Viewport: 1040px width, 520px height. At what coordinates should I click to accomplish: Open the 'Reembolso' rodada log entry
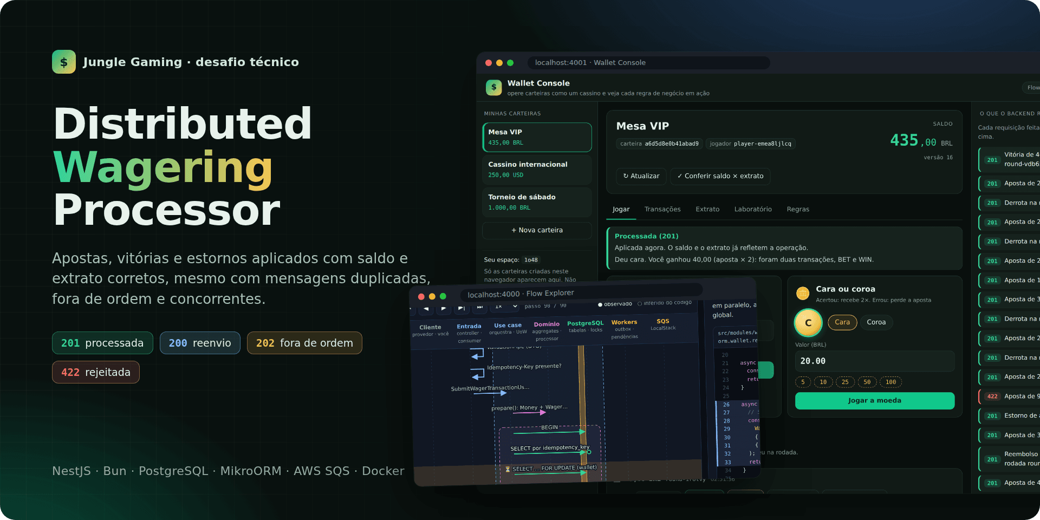[x=1010, y=459]
